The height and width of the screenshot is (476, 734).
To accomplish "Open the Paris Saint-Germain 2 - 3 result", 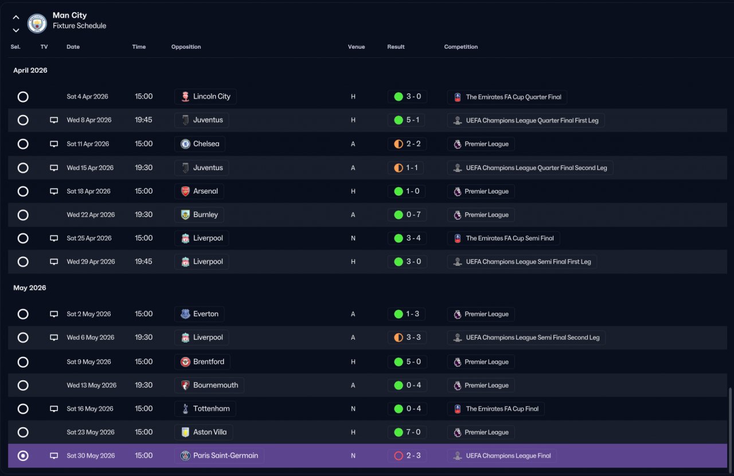I will pos(407,456).
